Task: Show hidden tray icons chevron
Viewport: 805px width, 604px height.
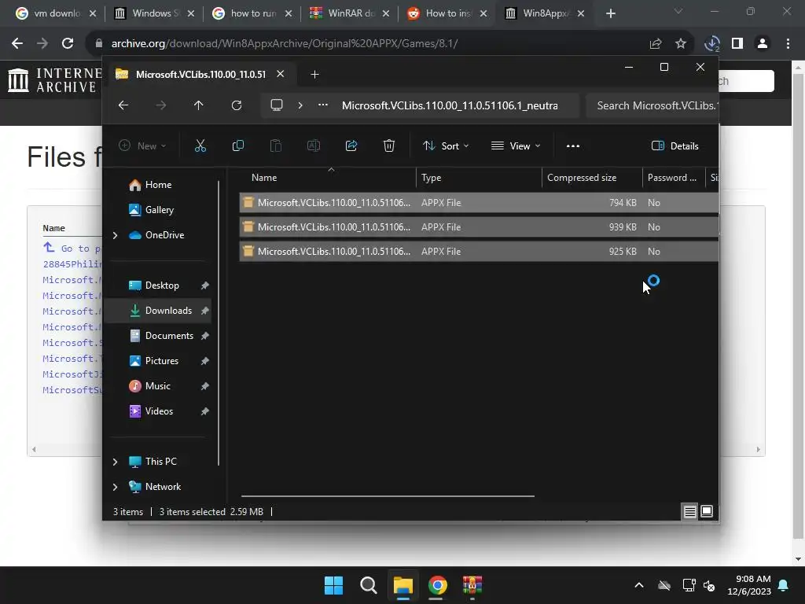Action: click(639, 585)
